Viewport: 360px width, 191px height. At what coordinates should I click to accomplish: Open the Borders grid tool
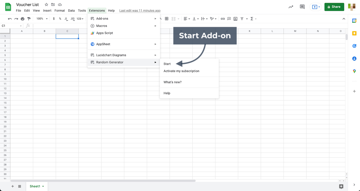click(166, 19)
